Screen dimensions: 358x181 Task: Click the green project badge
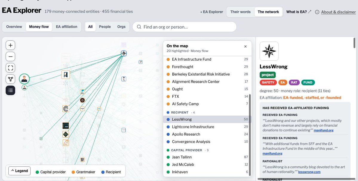[x=268, y=75]
